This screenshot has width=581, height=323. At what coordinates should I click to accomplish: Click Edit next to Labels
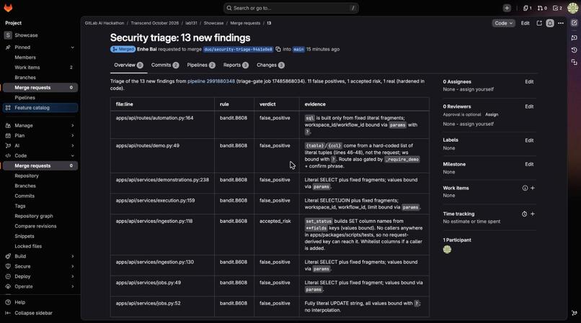[529, 140]
